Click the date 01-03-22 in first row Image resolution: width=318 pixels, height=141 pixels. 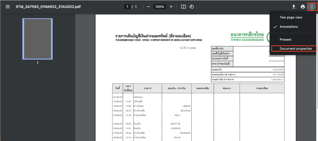(118, 97)
